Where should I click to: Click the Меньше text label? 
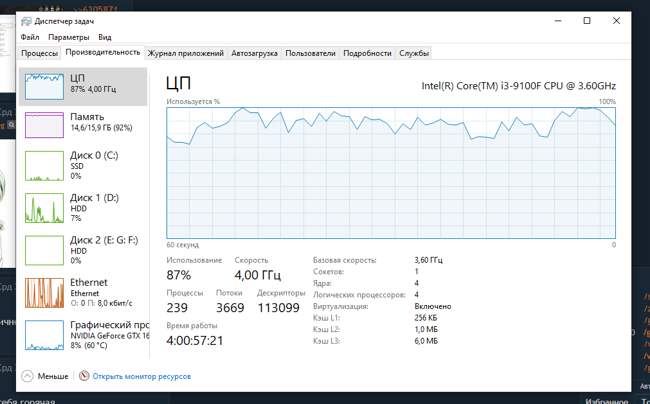tap(53, 376)
